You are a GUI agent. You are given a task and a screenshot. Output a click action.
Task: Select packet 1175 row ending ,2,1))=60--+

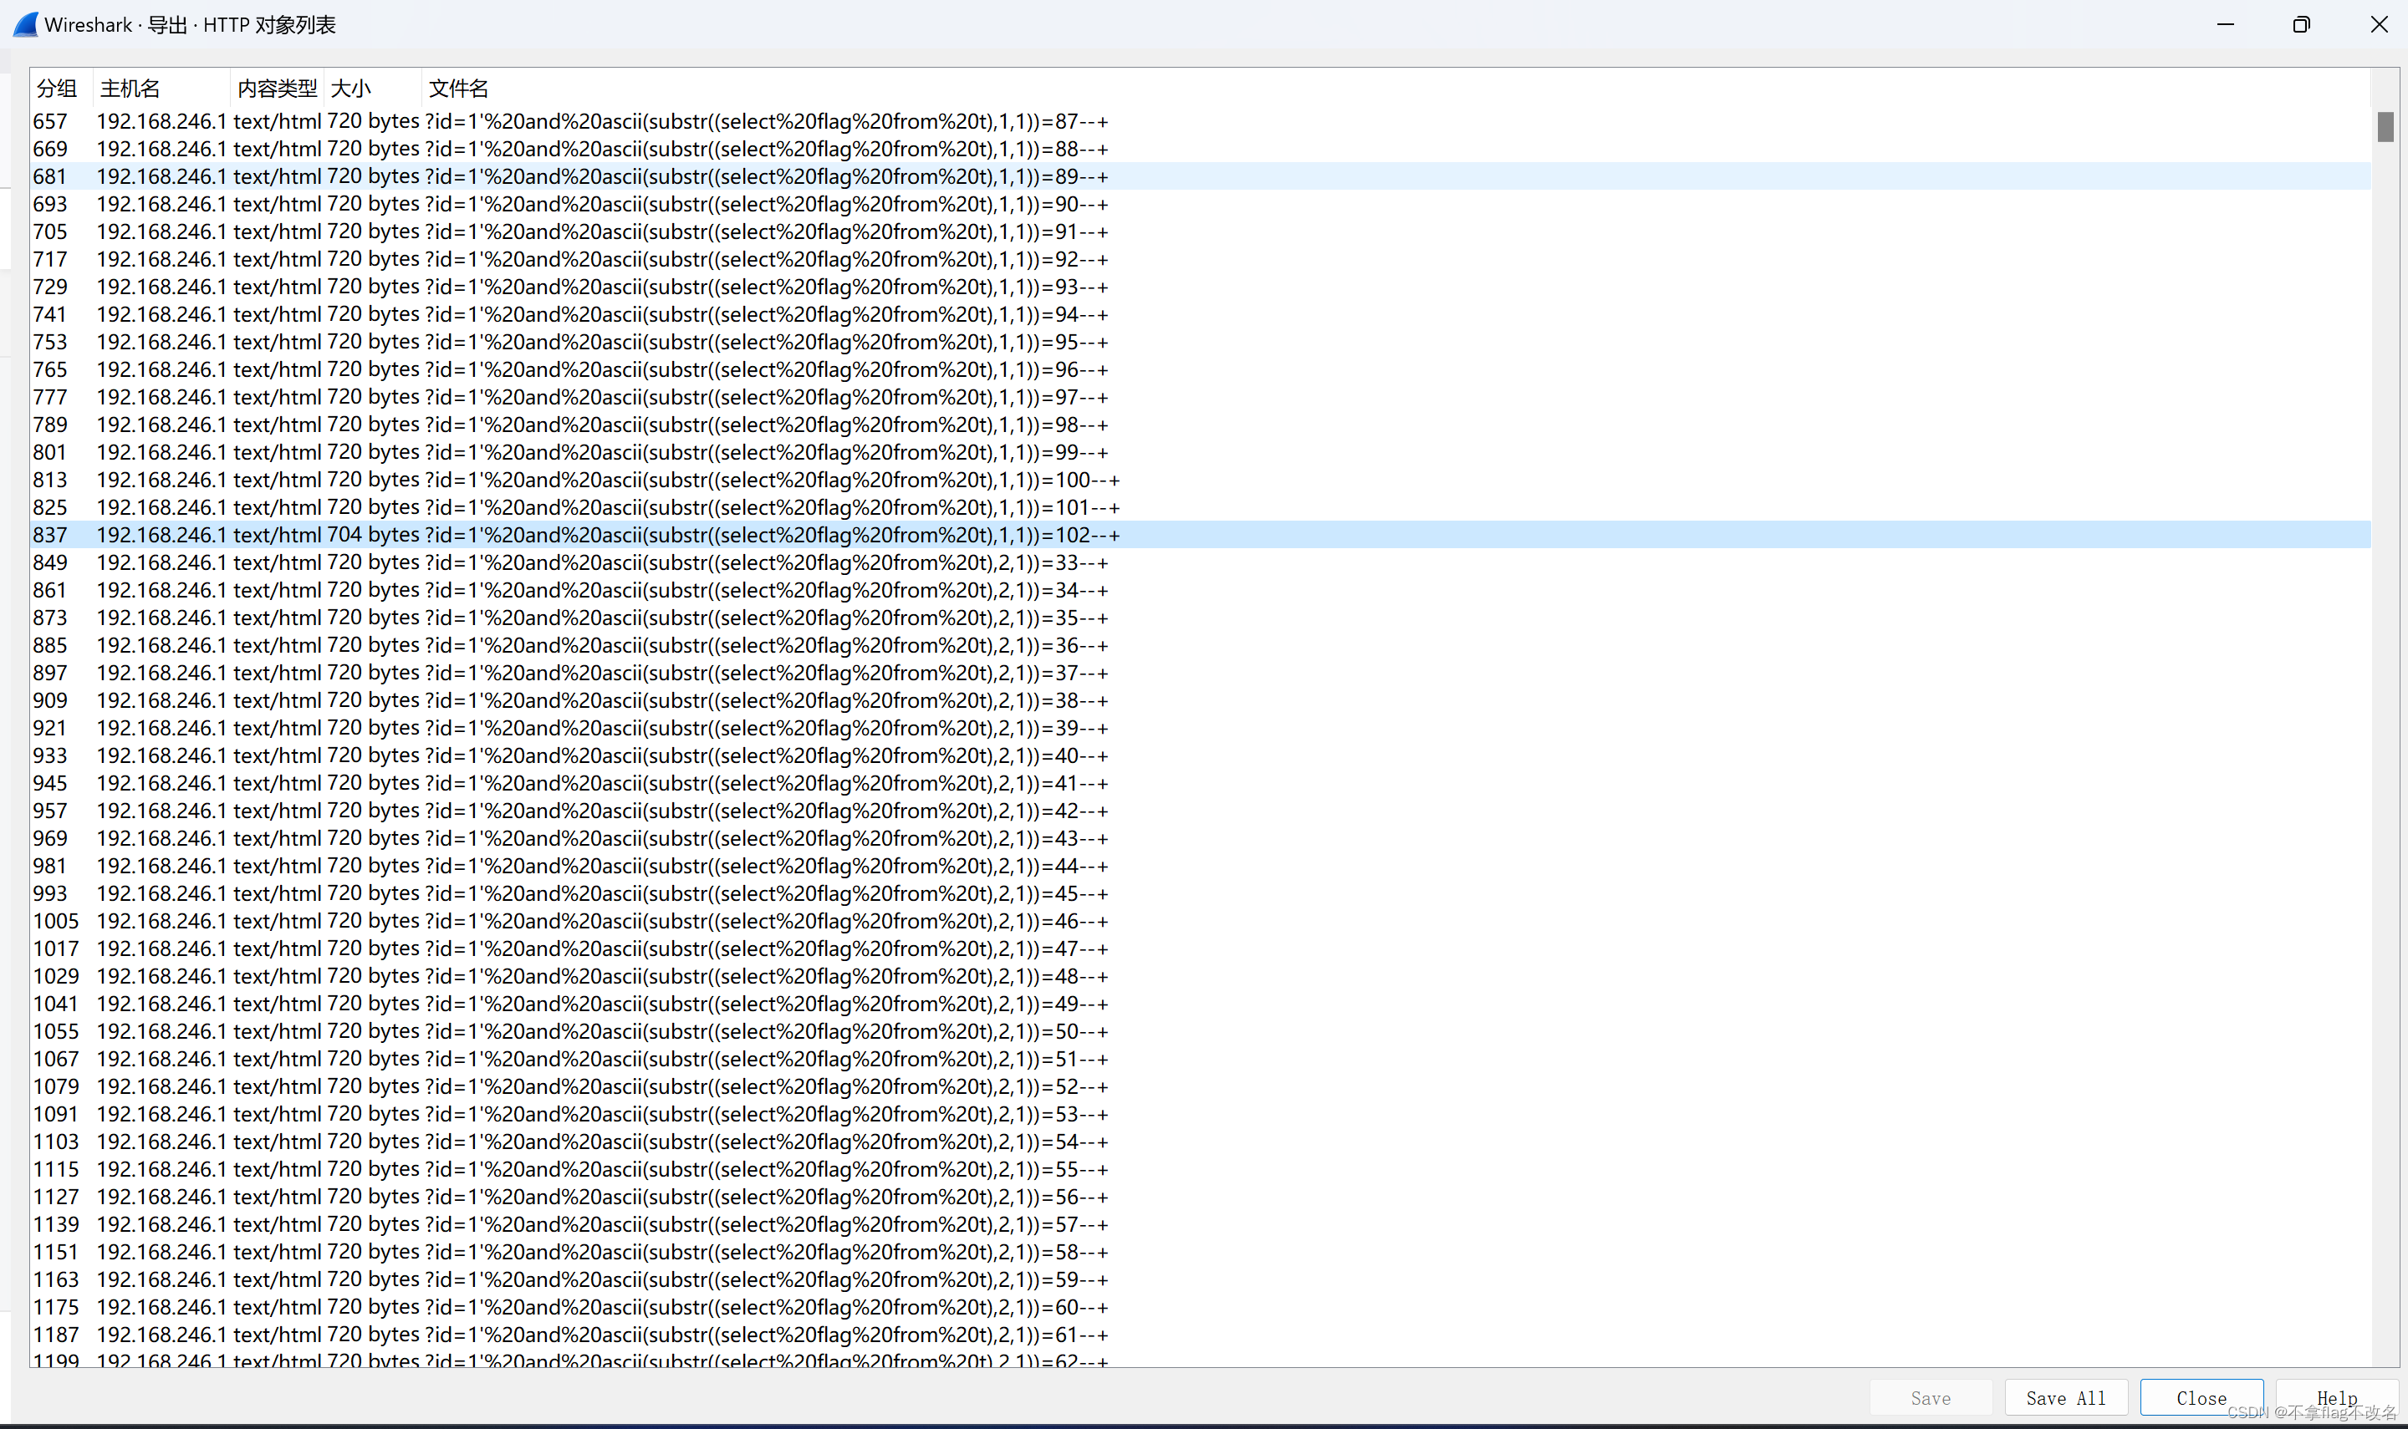pyautogui.click(x=1200, y=1308)
